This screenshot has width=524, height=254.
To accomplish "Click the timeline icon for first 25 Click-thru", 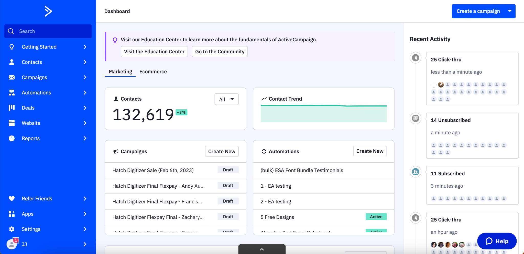I will tap(416, 58).
